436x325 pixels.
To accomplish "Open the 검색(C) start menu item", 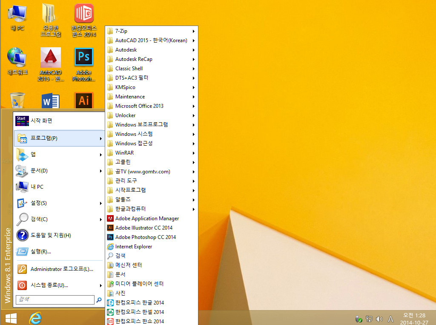I will (x=59, y=219).
